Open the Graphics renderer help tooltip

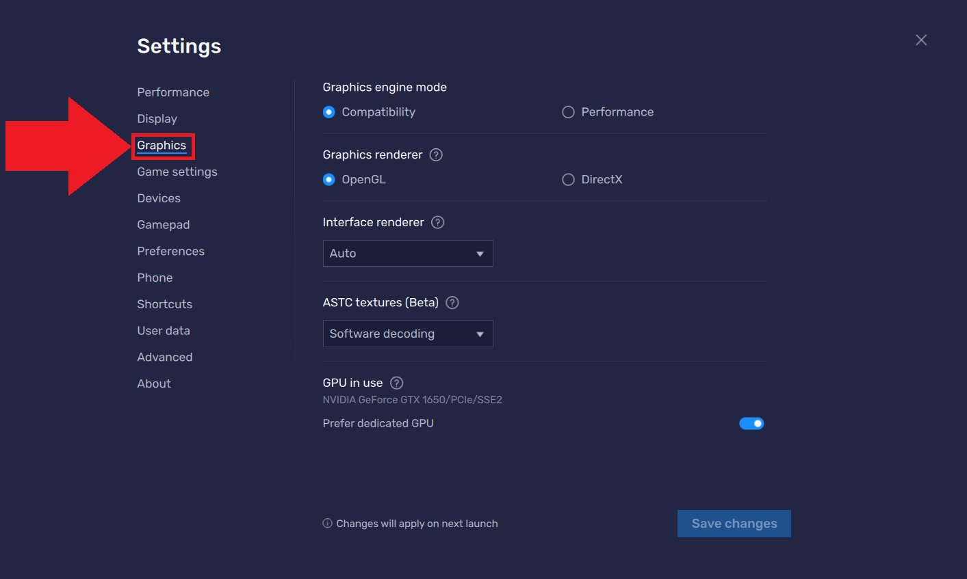[436, 155]
